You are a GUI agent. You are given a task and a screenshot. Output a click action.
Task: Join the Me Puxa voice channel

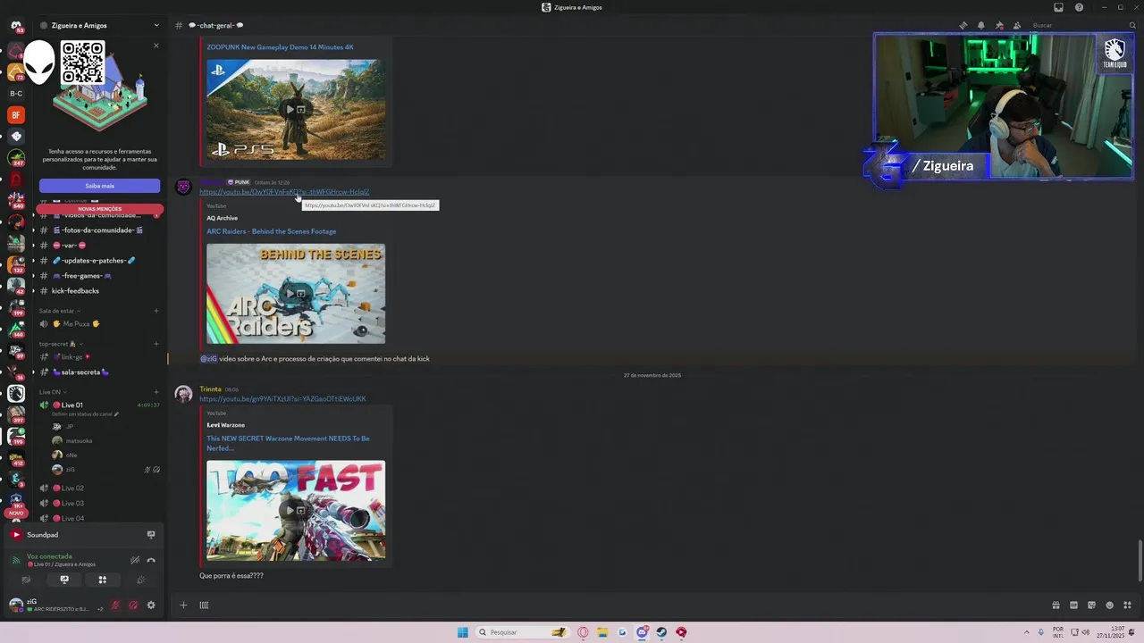(98, 324)
